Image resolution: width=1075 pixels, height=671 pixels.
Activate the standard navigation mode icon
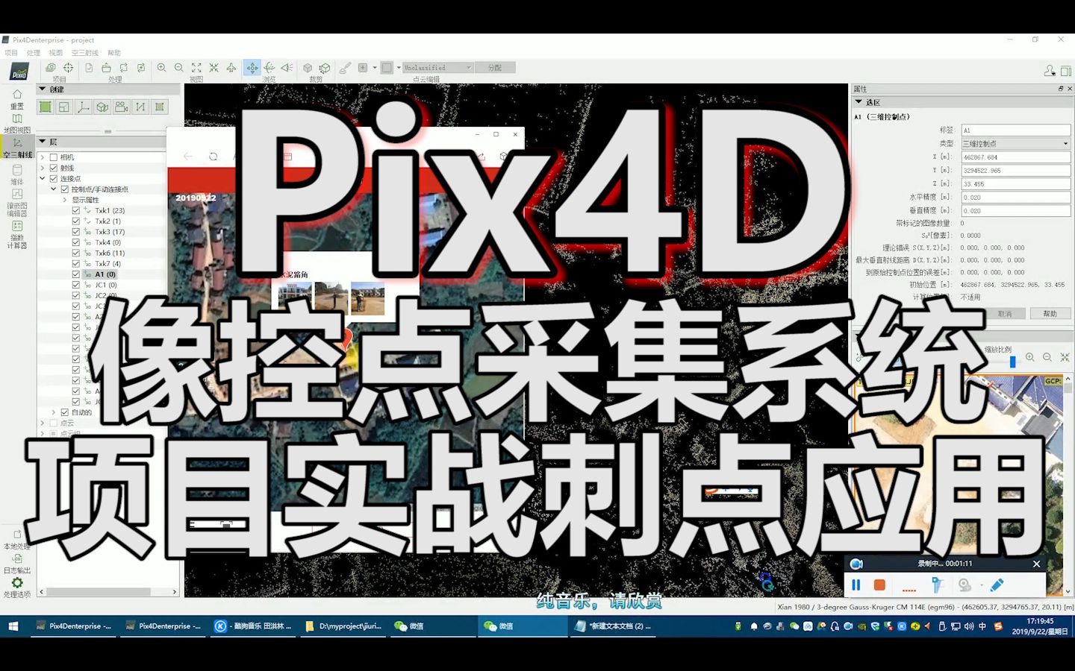tap(252, 68)
